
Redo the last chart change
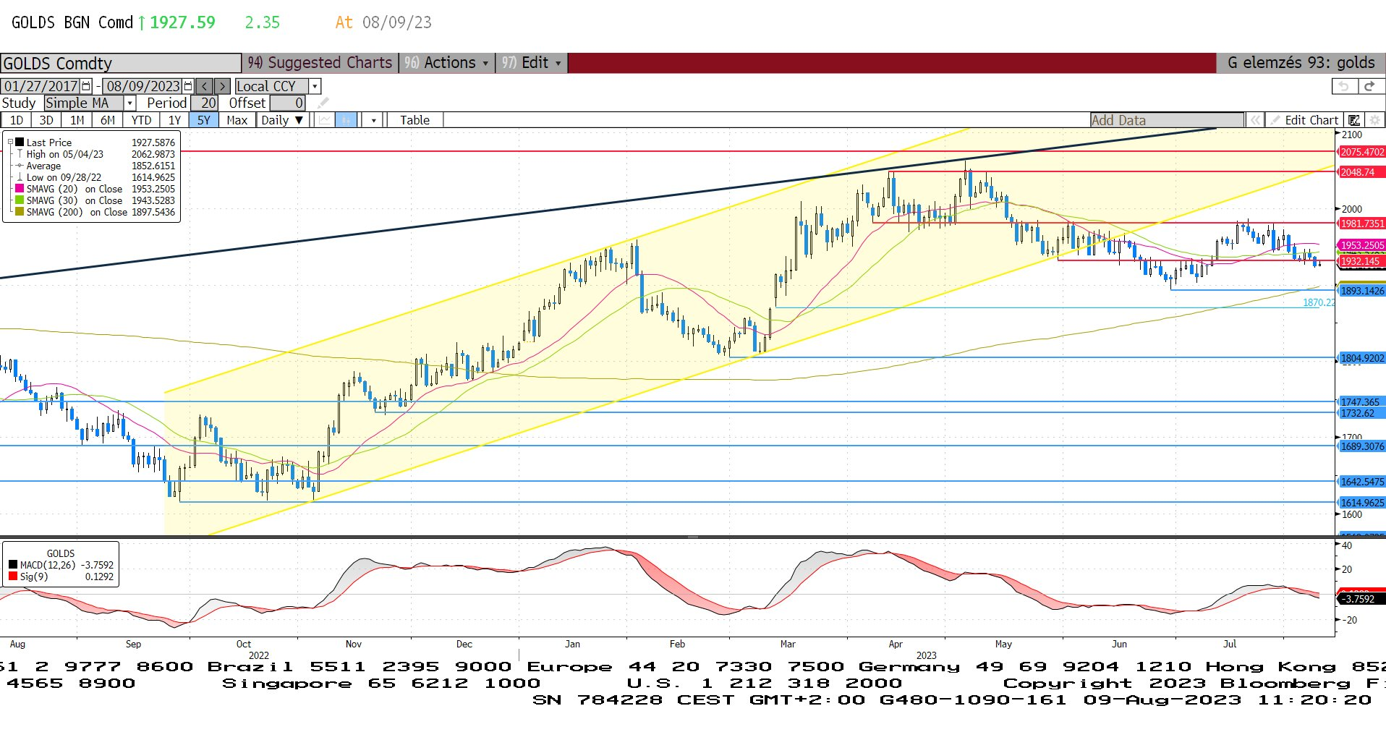click(x=1369, y=86)
